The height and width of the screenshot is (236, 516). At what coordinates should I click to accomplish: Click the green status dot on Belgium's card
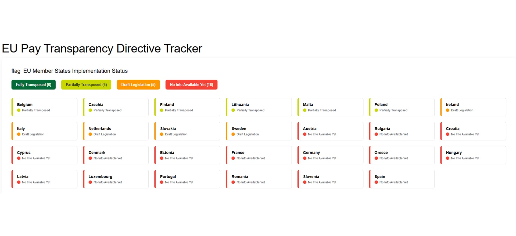[x=19, y=110]
